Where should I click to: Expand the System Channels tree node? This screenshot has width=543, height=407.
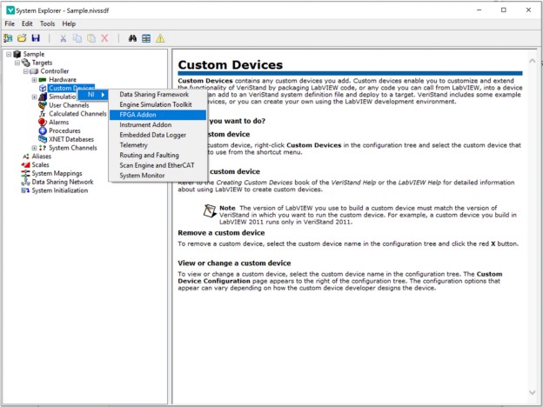click(34, 148)
